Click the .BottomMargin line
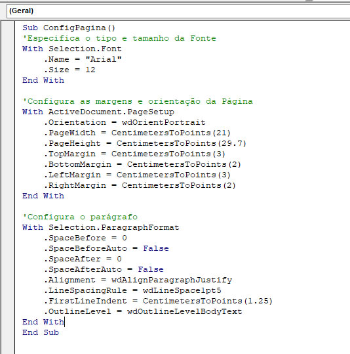The image size is (350, 354). coord(142,164)
